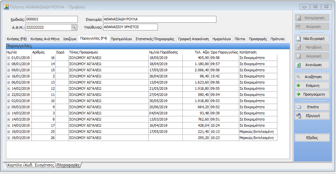Image resolution: width=336 pixels, height=174 pixels.
Task: Open Κωδ. Συσχέτισης bottom tab
Action: [39, 165]
